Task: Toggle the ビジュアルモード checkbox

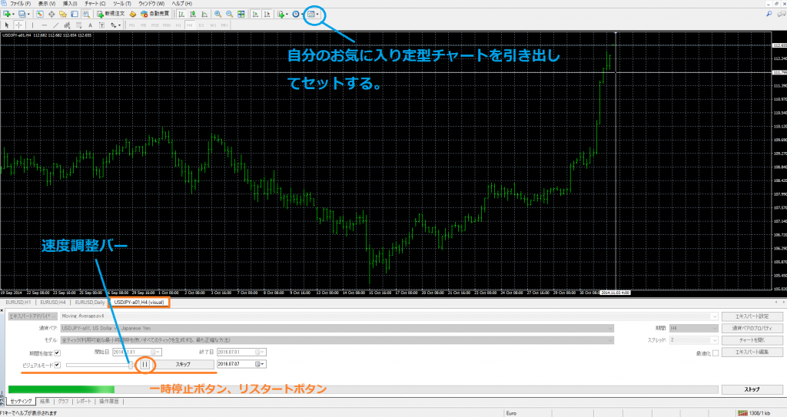Action: pyautogui.click(x=57, y=365)
